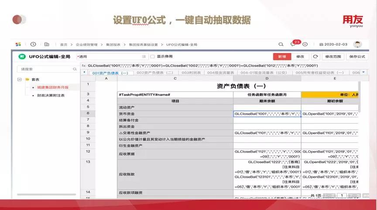Select the 流动资产 cell
This screenshot has height=210, width=377.
(x=175, y=107)
